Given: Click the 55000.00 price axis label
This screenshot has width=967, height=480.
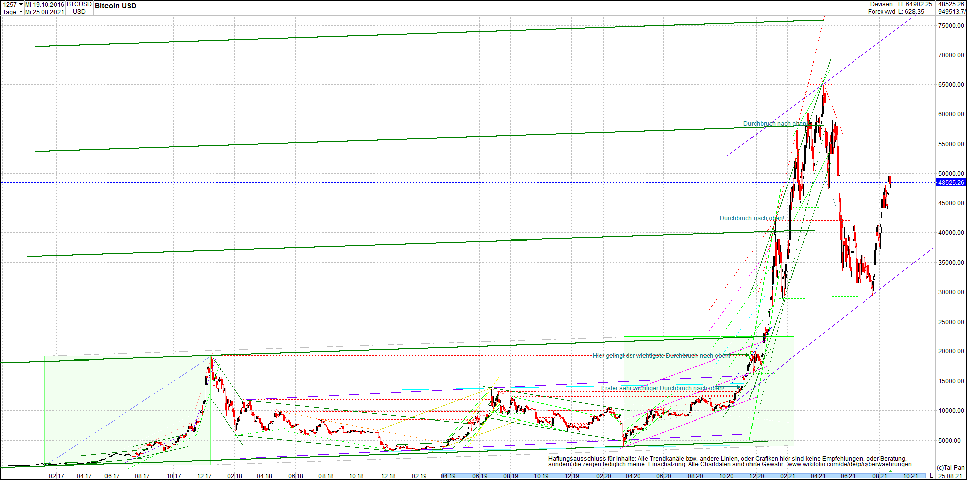Looking at the screenshot, I should [951, 144].
